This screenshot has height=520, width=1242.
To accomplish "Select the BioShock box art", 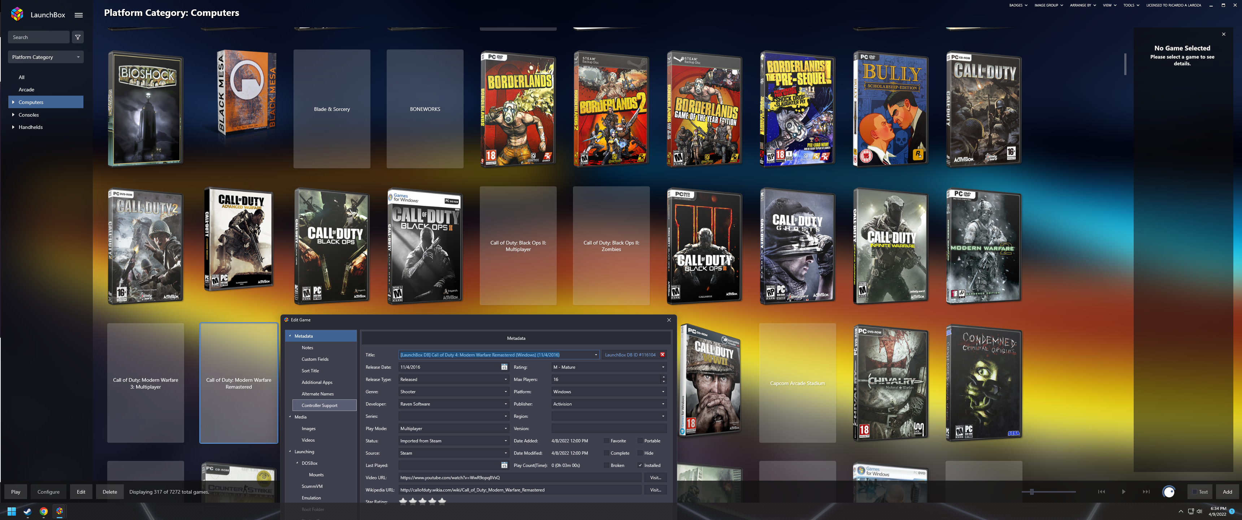I will tap(146, 109).
